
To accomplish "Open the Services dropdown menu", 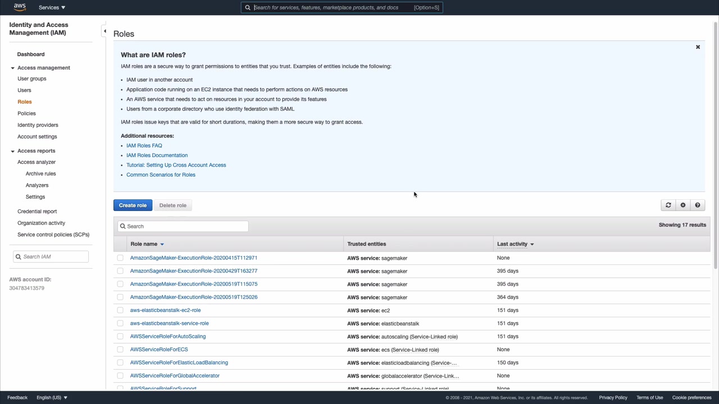I will pos(52,7).
